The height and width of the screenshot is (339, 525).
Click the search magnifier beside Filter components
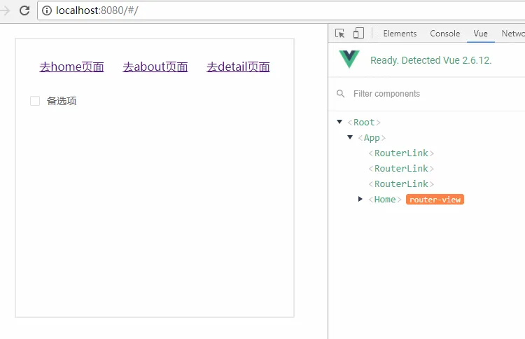point(340,93)
